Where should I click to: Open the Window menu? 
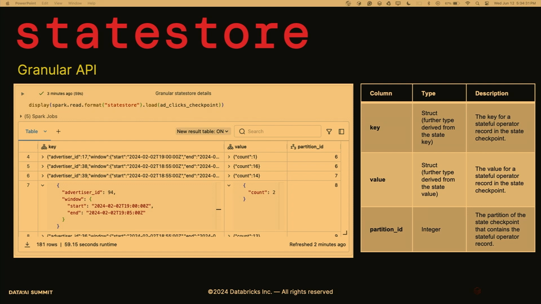coord(75,3)
